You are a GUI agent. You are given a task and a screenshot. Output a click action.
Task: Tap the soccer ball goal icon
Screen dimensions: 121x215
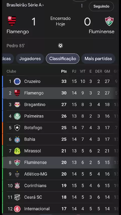pyautogui.click(x=60, y=46)
